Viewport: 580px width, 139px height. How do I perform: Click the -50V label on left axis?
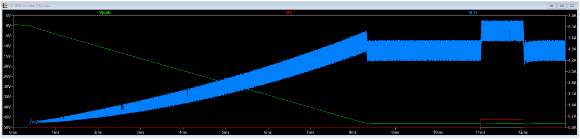pos(7,127)
